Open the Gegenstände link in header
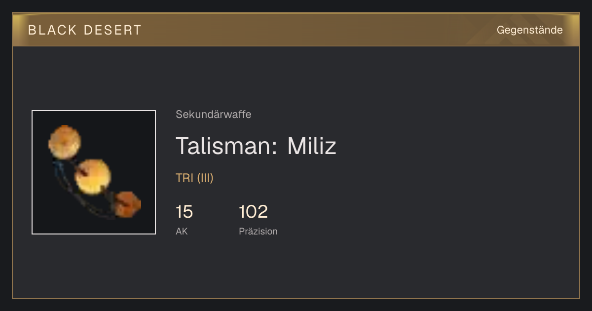The width and height of the screenshot is (592, 311). point(529,30)
